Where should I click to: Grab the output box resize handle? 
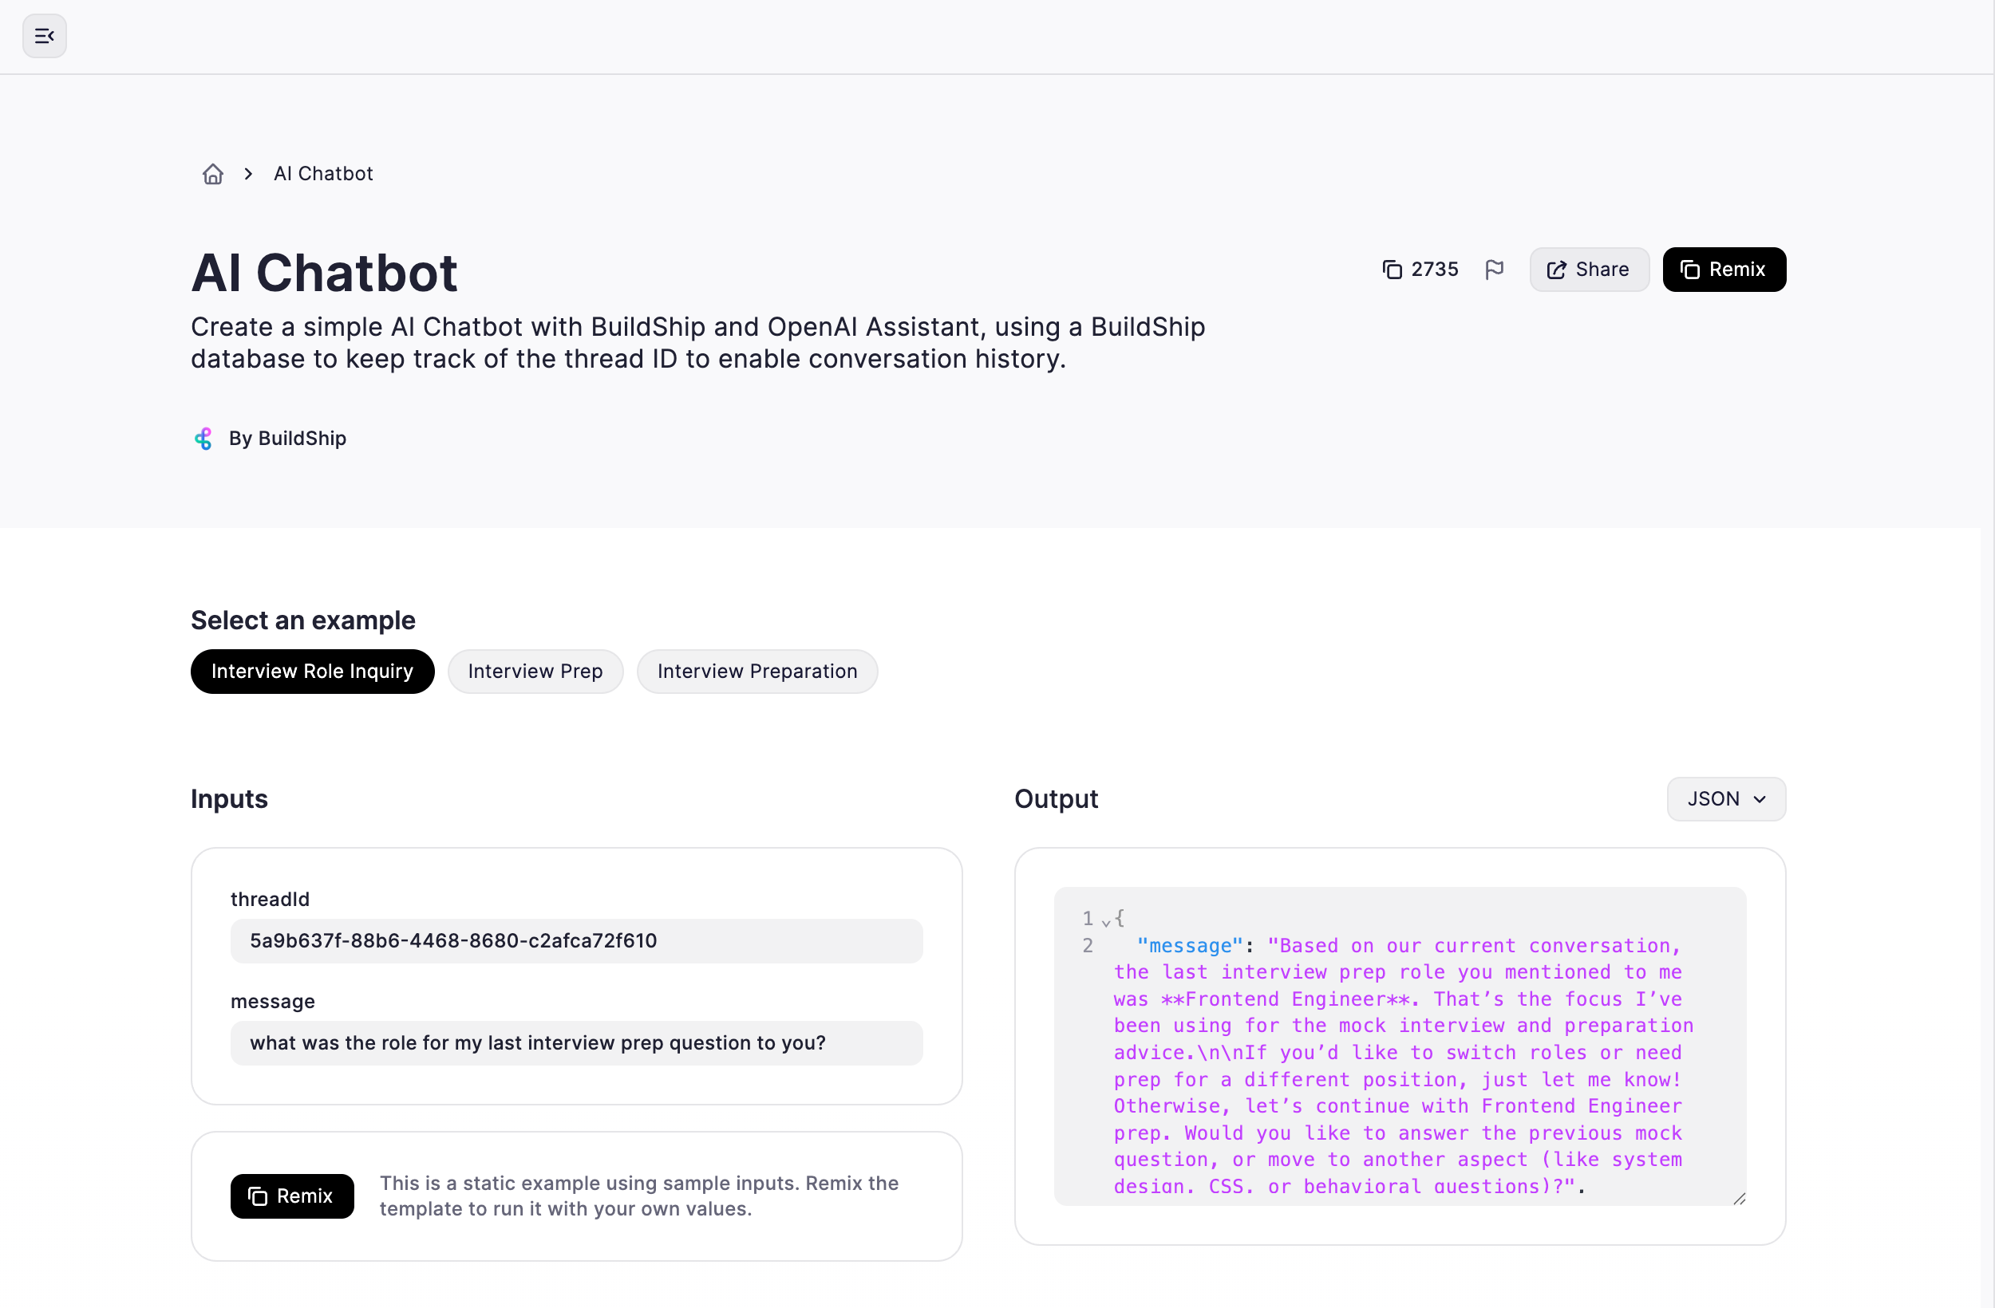pos(1739,1198)
